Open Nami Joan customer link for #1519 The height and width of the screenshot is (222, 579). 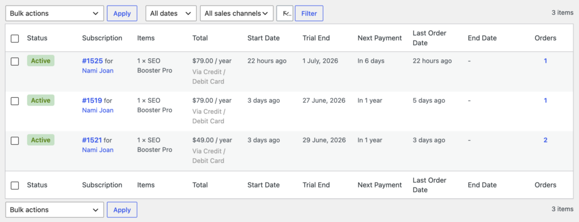(x=98, y=110)
